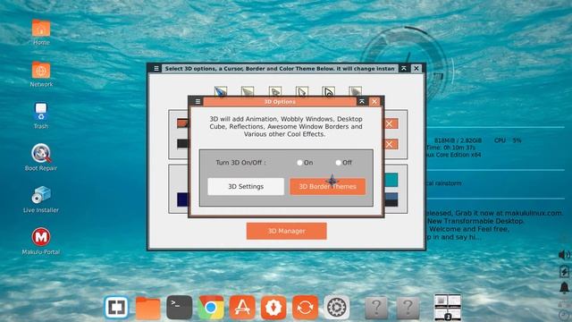Open the orange folder file manager in dock

pyautogui.click(x=147, y=308)
